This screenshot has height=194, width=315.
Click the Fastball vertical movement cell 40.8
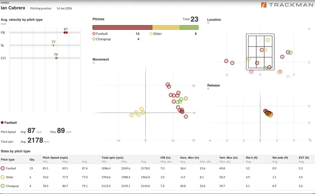tap(222, 168)
